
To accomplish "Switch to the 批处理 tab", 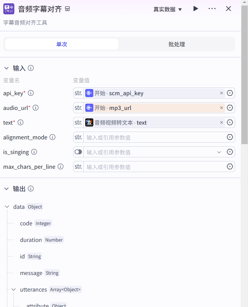I will coord(176,44).
